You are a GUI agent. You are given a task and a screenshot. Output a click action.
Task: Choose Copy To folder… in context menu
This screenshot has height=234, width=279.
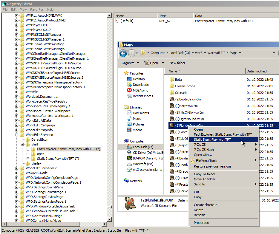[x=223, y=174]
